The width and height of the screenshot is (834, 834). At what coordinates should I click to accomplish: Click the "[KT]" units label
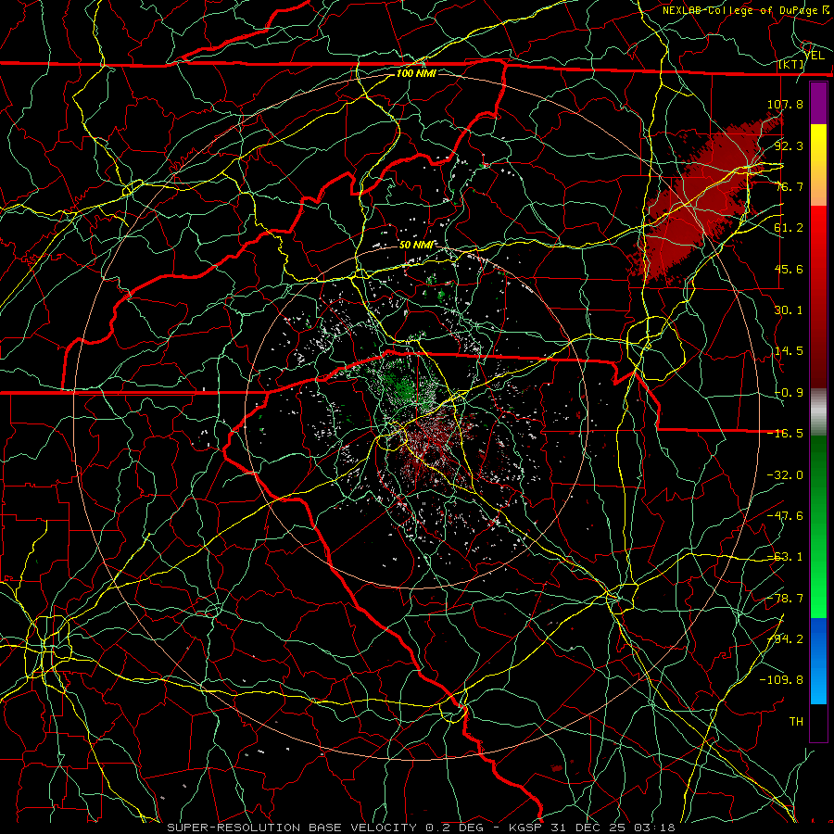[791, 64]
